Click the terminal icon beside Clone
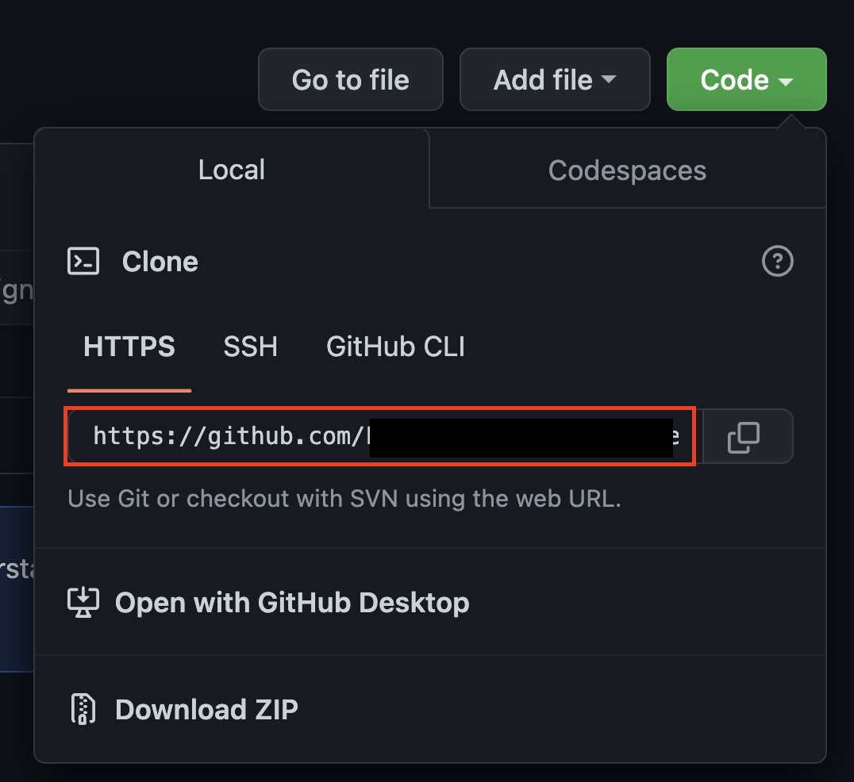Image resolution: width=854 pixels, height=782 pixels. pyautogui.click(x=83, y=261)
